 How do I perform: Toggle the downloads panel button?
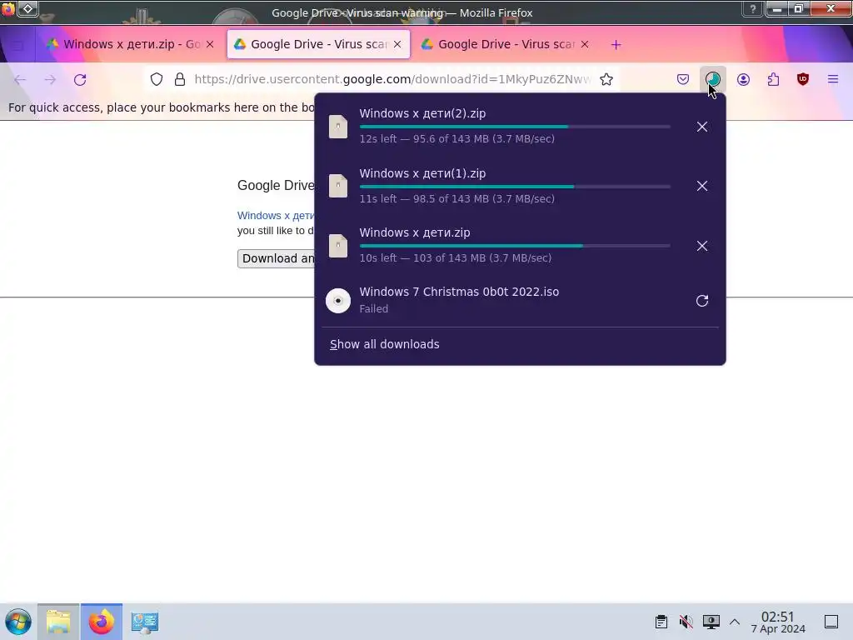pos(713,79)
